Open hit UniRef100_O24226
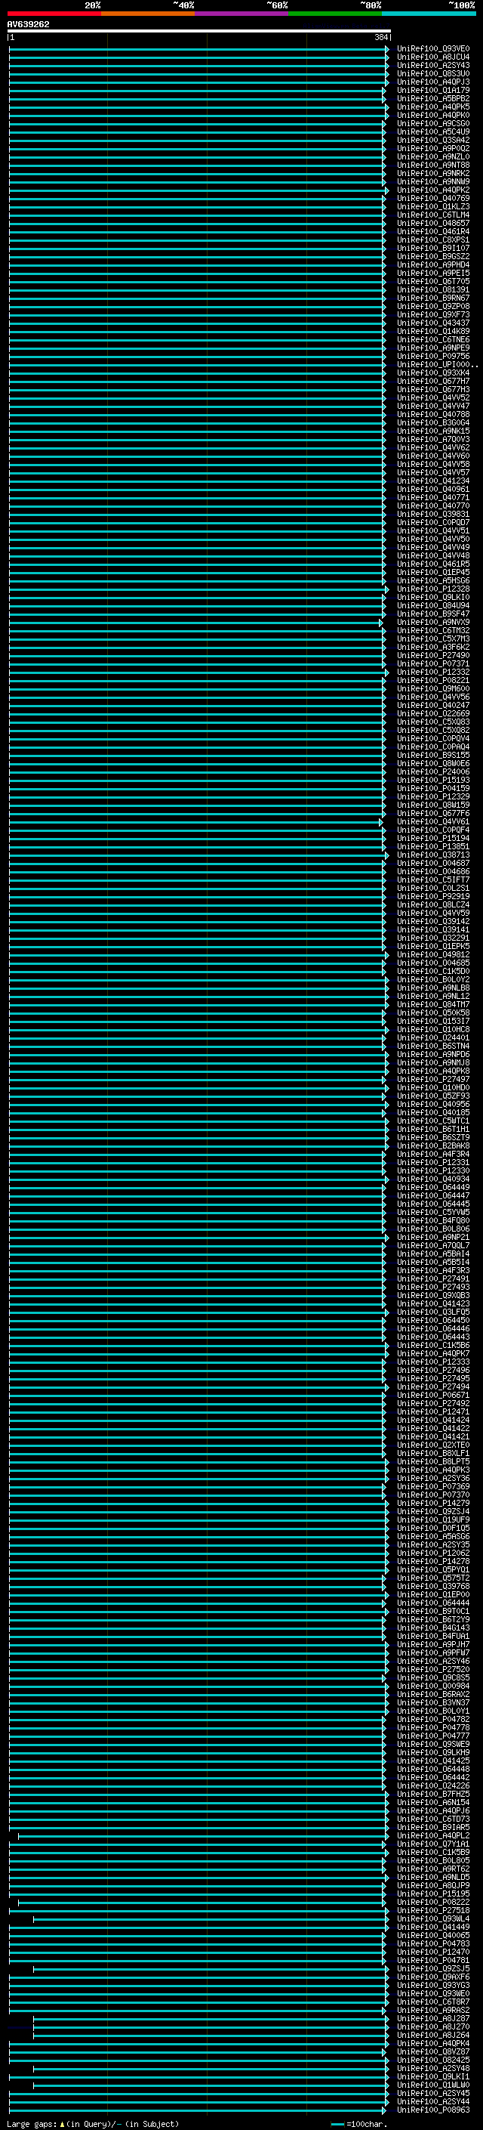This screenshot has width=483, height=2130. tap(433, 1786)
